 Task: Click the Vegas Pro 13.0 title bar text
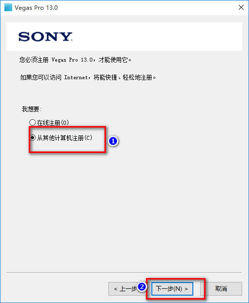tap(36, 8)
